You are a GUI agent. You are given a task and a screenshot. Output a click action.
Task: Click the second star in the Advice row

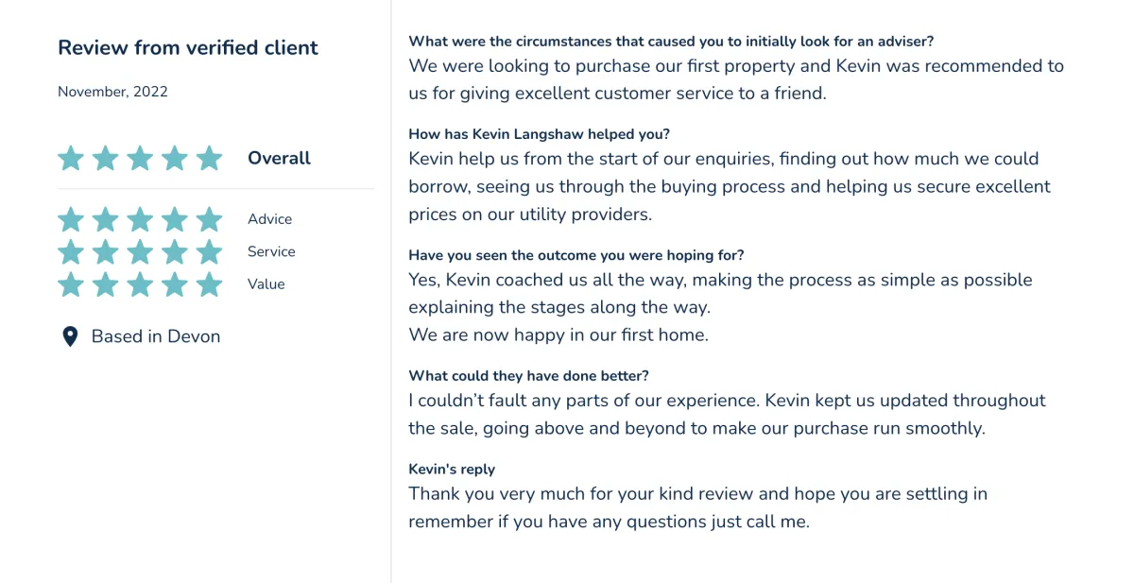(105, 219)
